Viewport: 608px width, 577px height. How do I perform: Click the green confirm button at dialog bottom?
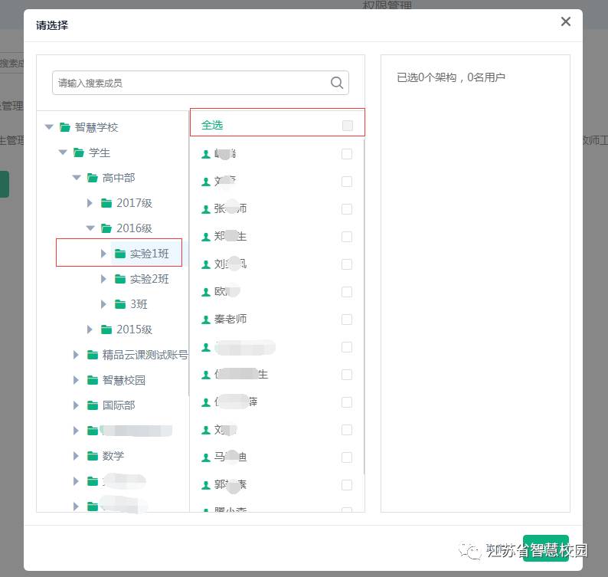point(545,549)
